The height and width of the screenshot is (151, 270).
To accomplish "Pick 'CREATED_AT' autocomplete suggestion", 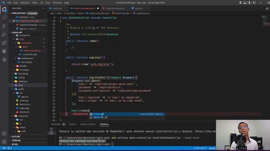I will coord(127,117).
